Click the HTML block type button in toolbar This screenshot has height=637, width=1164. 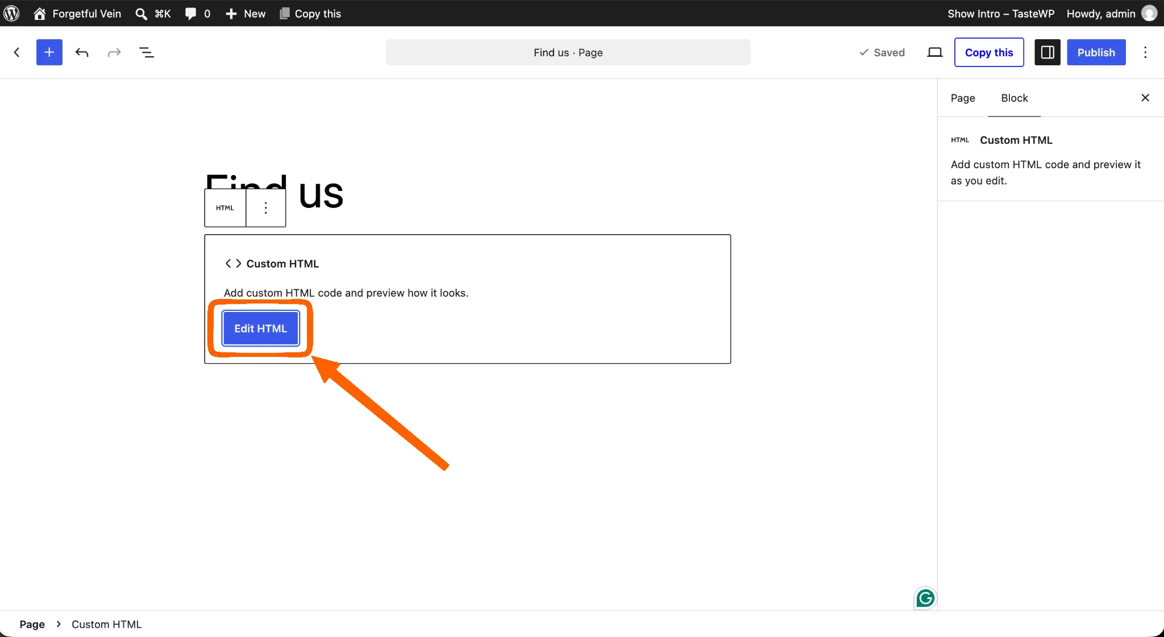225,208
